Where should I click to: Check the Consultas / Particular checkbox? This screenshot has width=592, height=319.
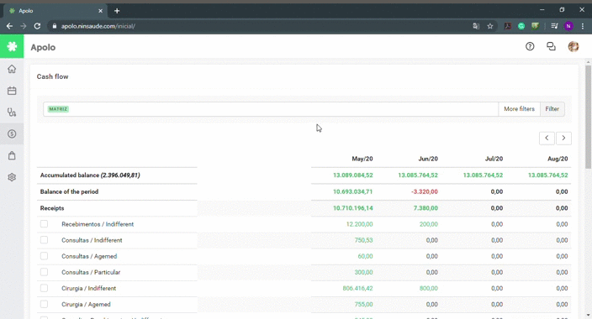coord(45,272)
